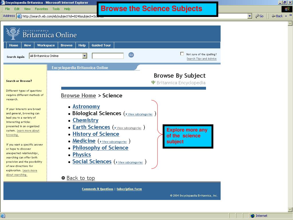The image size is (293, 220).
Task: Open the Edit menu
Action: 17,9
